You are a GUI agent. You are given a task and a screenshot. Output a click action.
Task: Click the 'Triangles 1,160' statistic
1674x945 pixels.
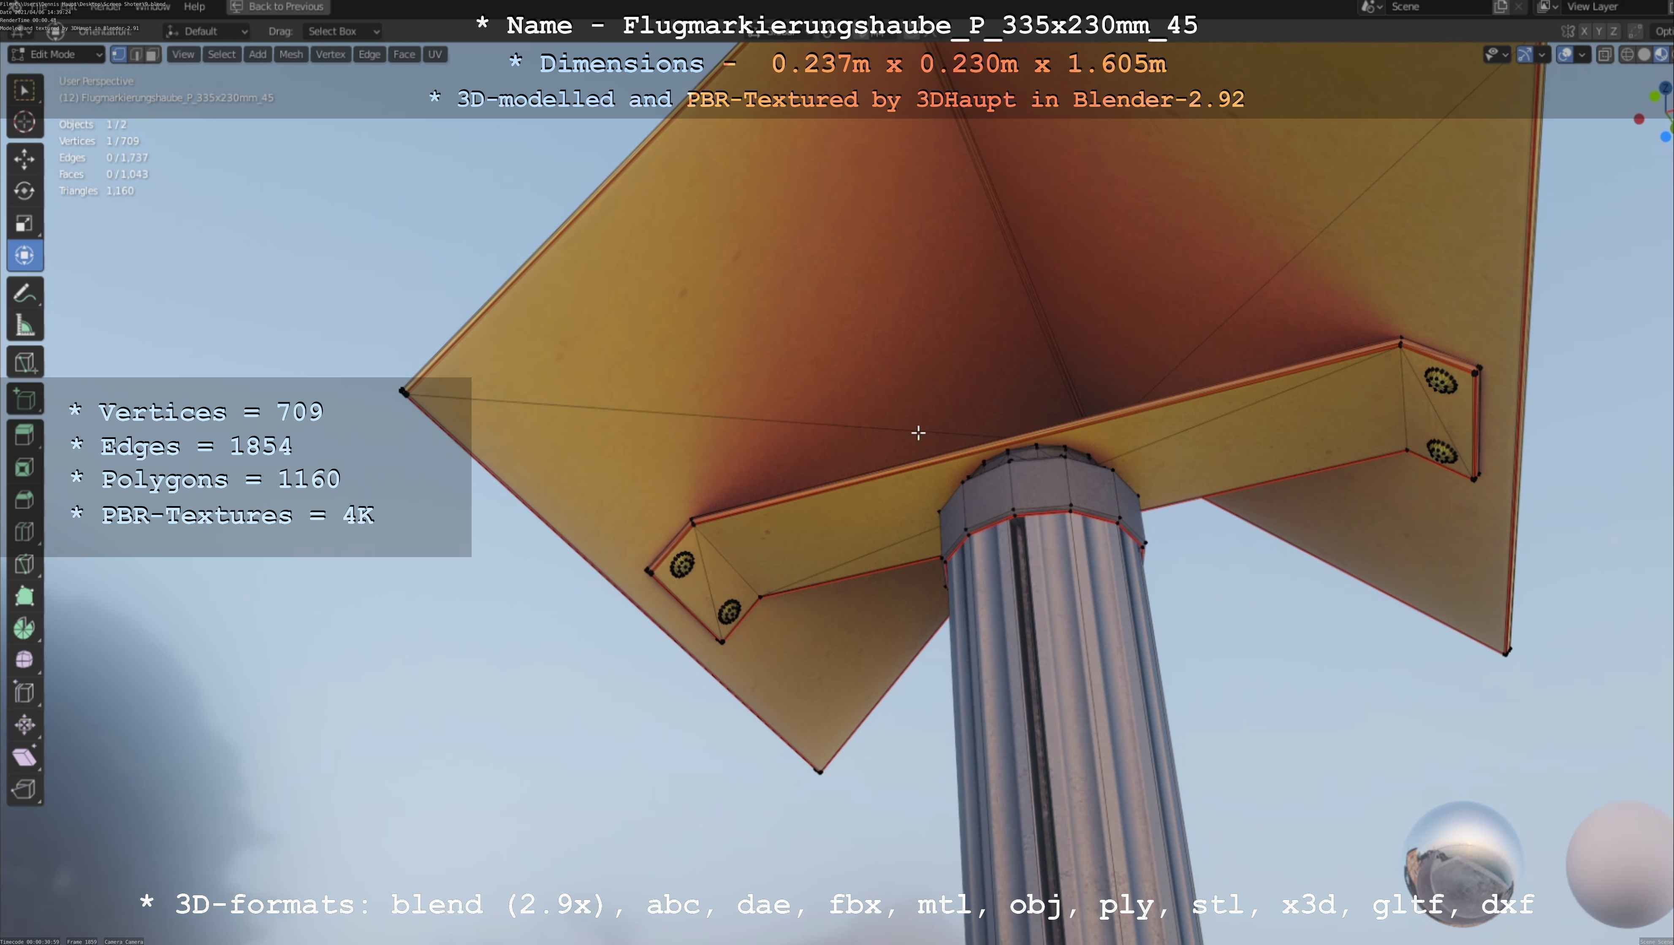pos(96,191)
